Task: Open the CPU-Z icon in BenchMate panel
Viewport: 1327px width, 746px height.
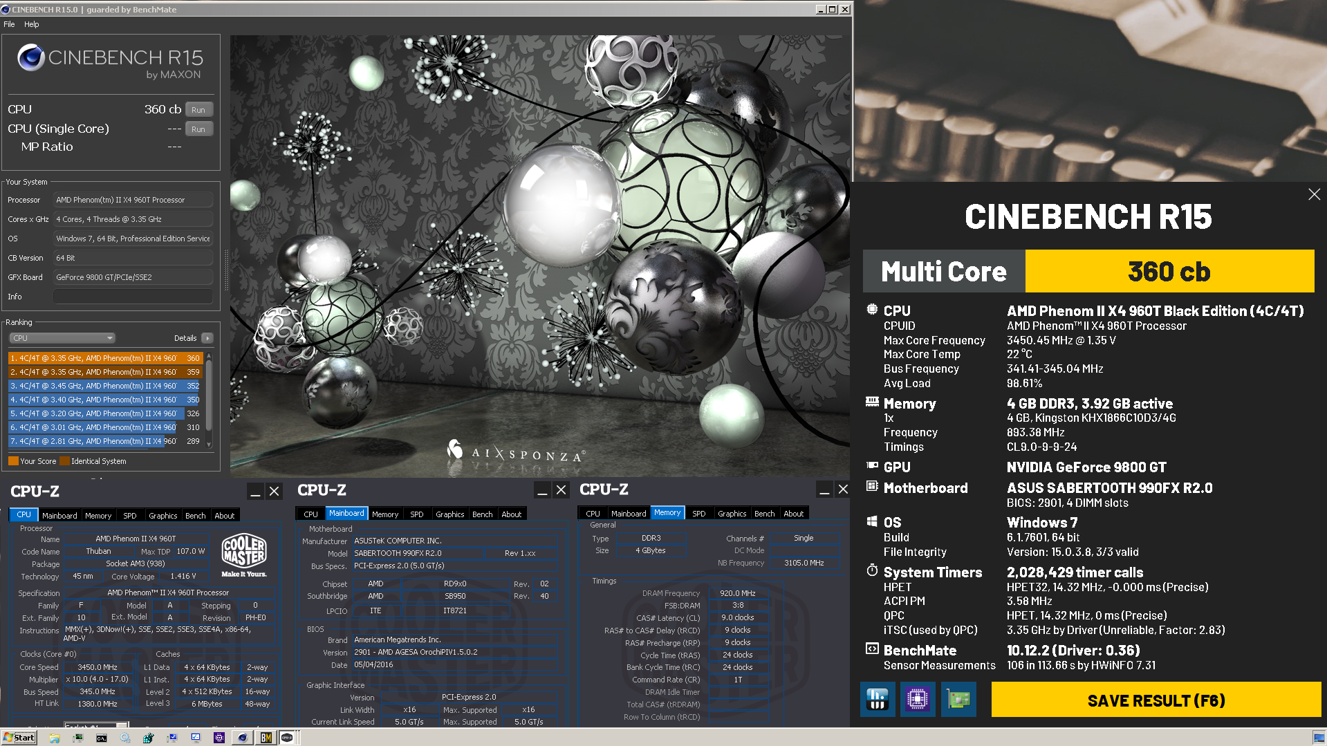Action: 918,700
